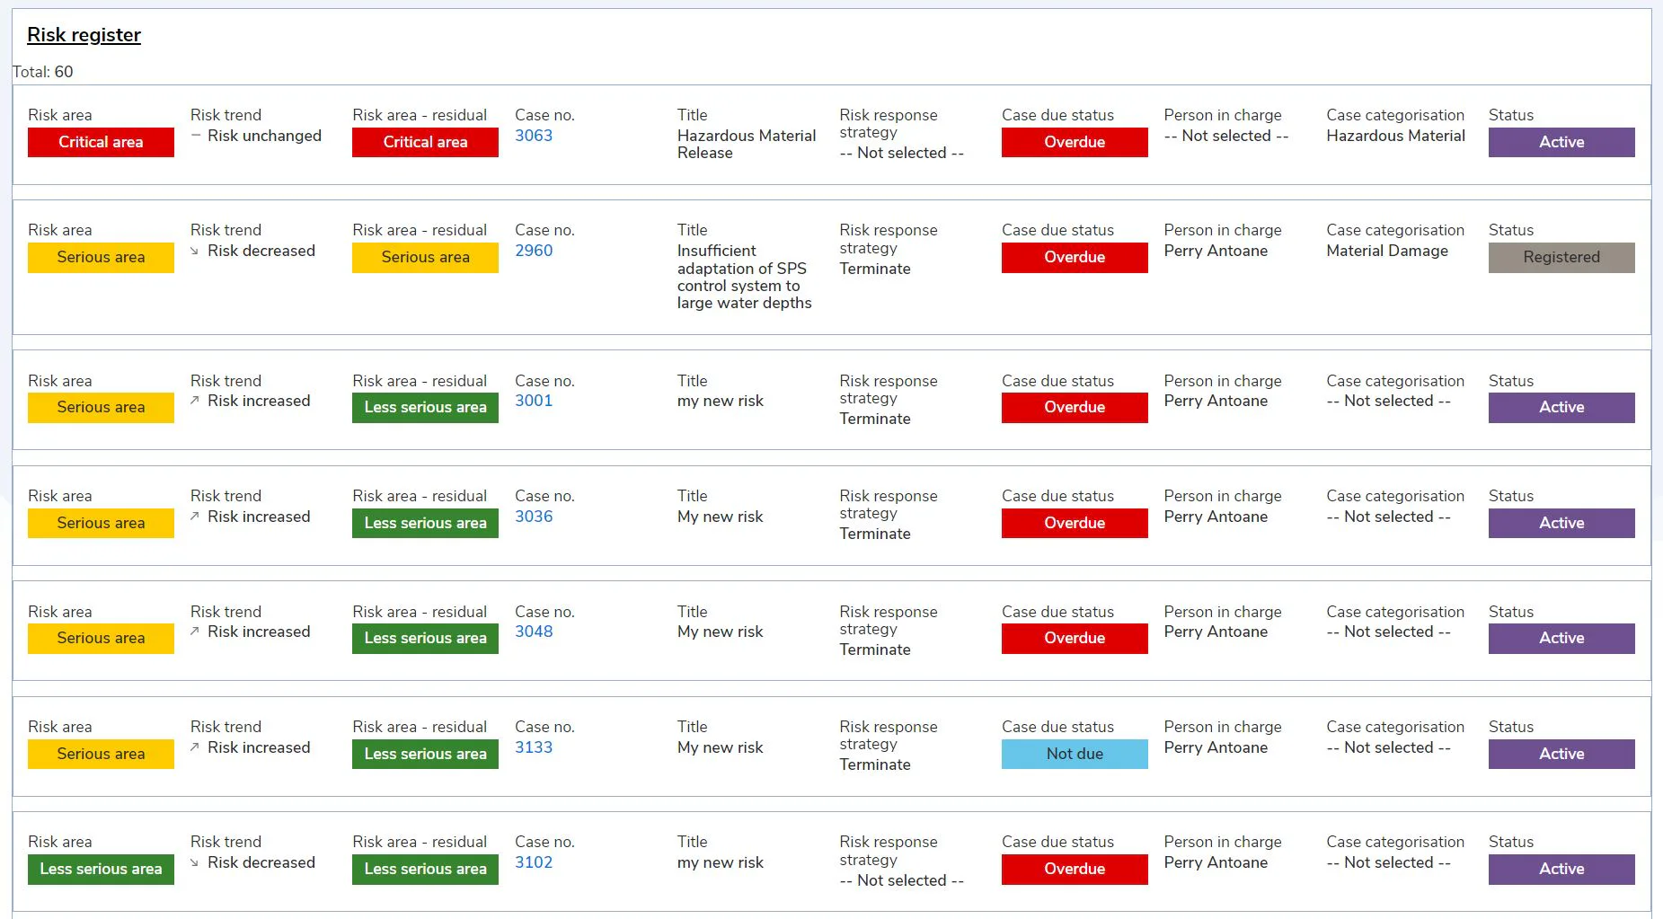Select the title Hazardous Material Release
The height and width of the screenshot is (919, 1663).
(x=747, y=144)
